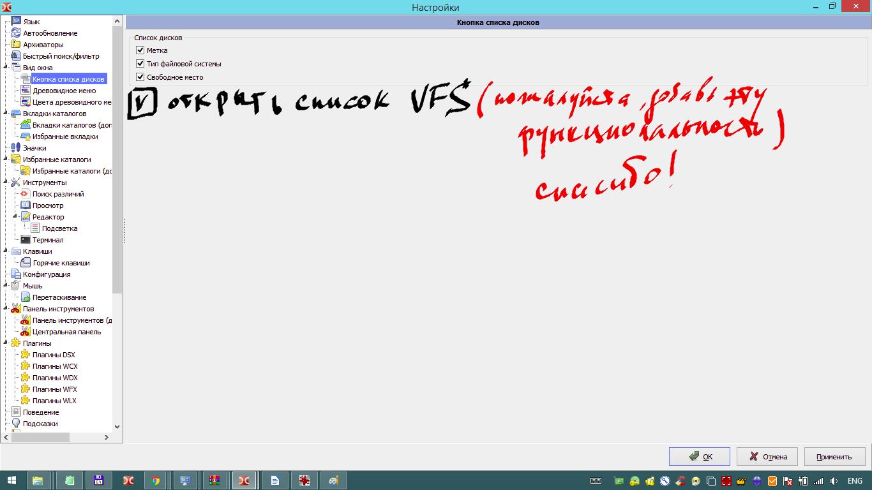The image size is (872, 490).
Task: Open the Древовидное меню settings page
Action: [x=64, y=91]
